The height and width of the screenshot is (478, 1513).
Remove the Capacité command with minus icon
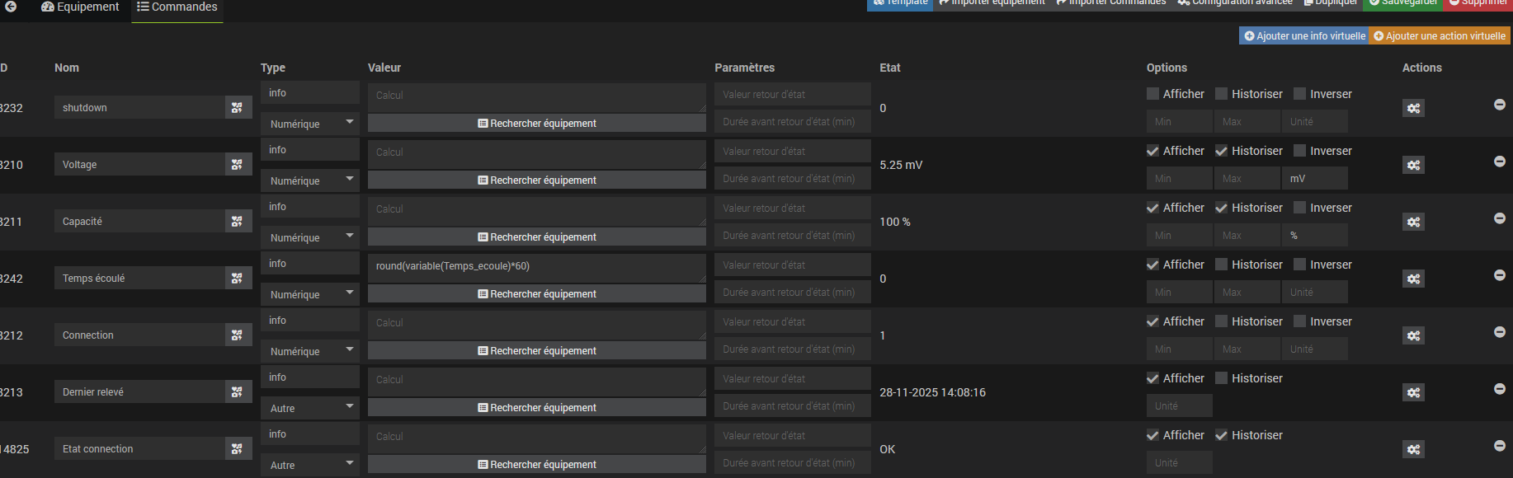1500,218
